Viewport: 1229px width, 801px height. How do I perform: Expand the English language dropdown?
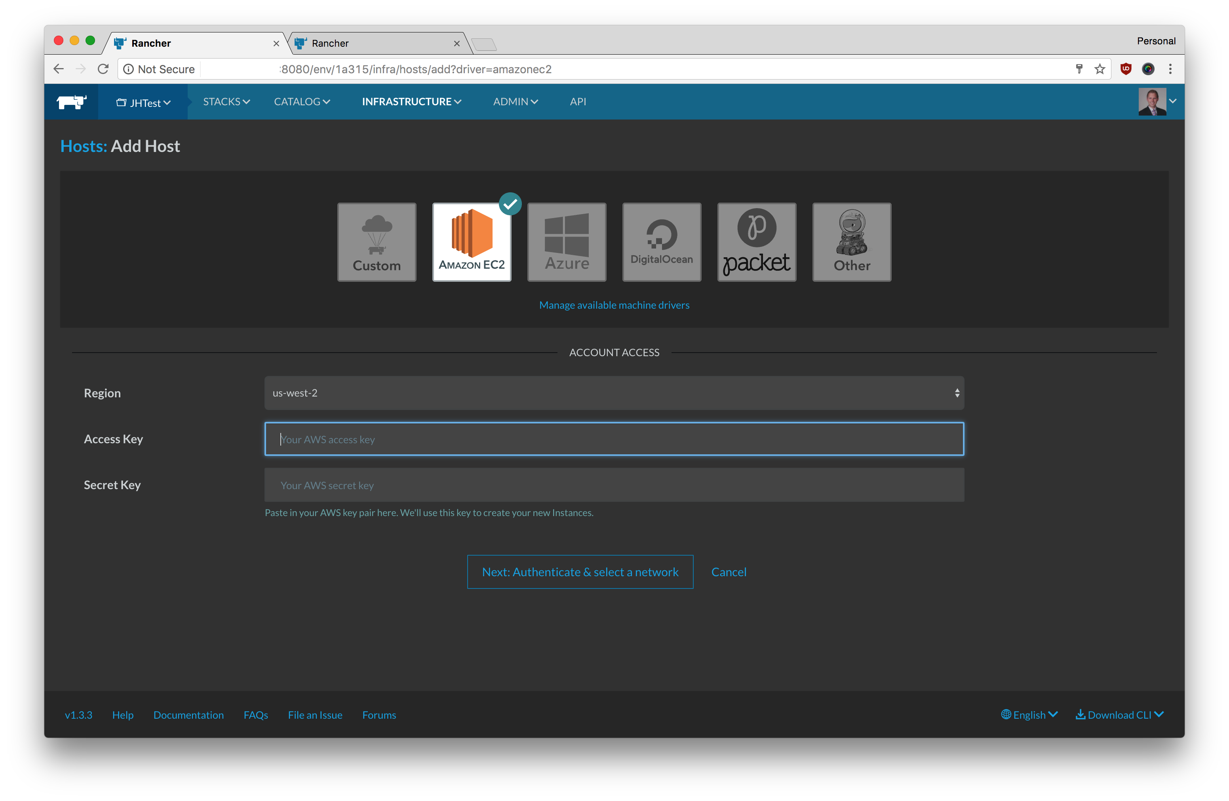point(1029,715)
